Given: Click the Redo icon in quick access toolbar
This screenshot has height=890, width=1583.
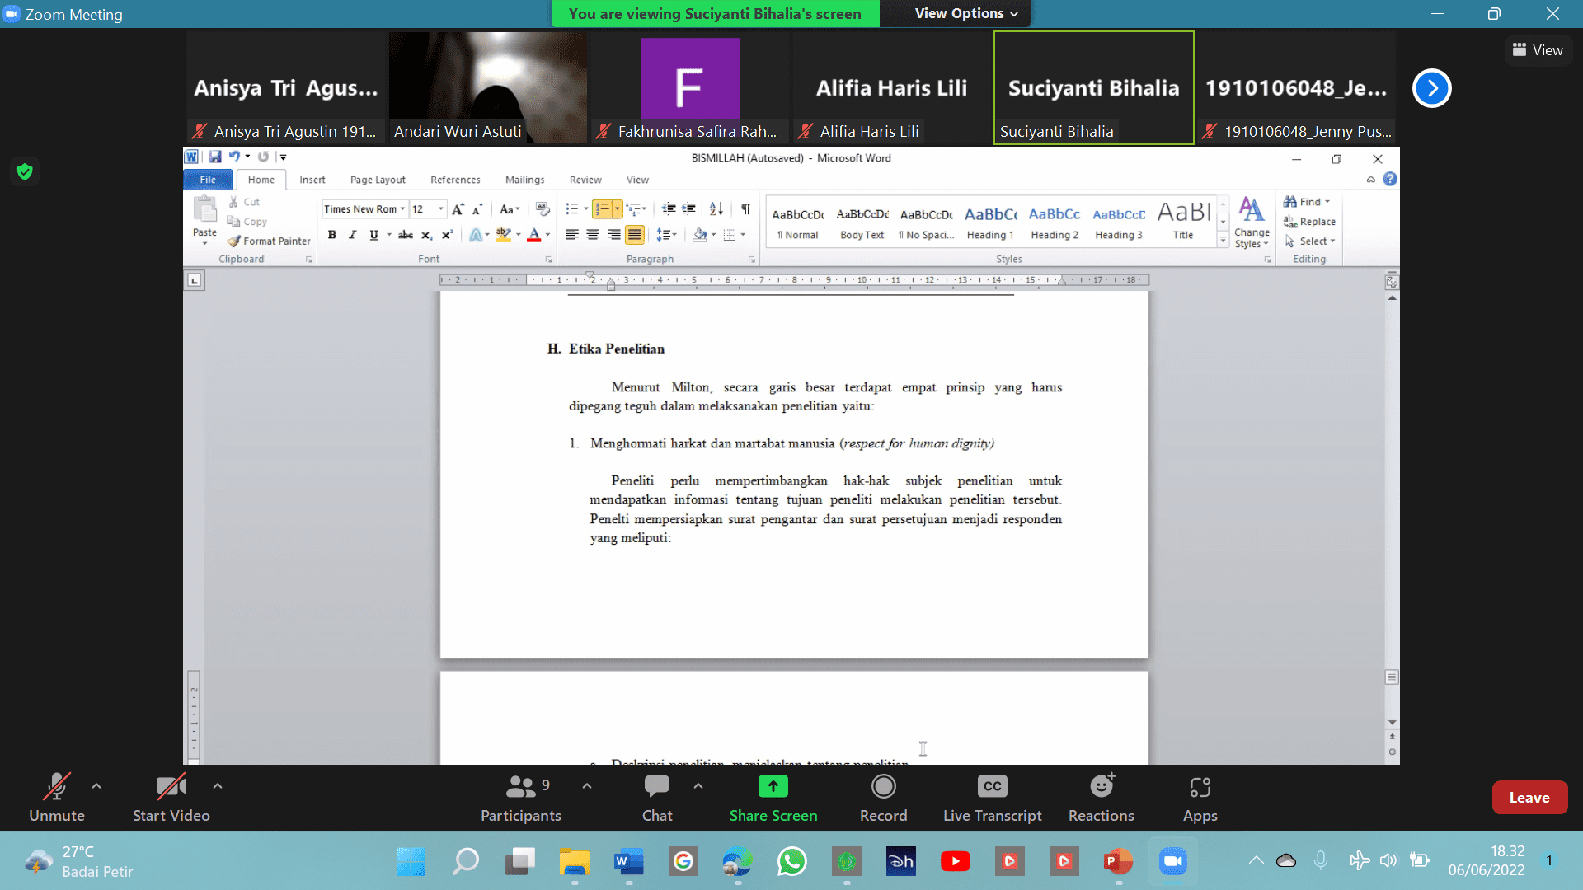Looking at the screenshot, I should pos(263,157).
